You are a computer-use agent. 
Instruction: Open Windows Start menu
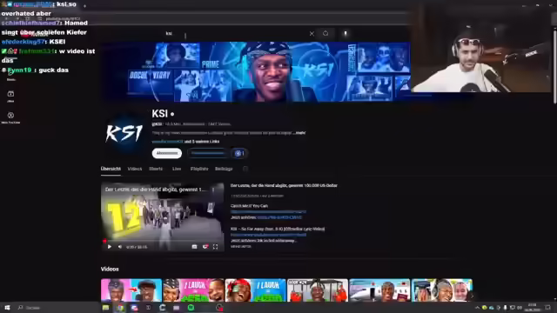[7, 307]
